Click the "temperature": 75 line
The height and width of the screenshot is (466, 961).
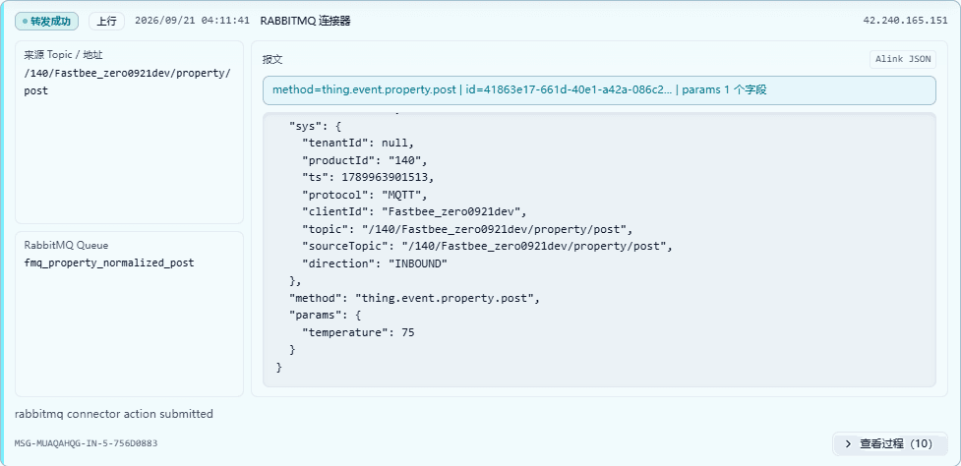[359, 332]
